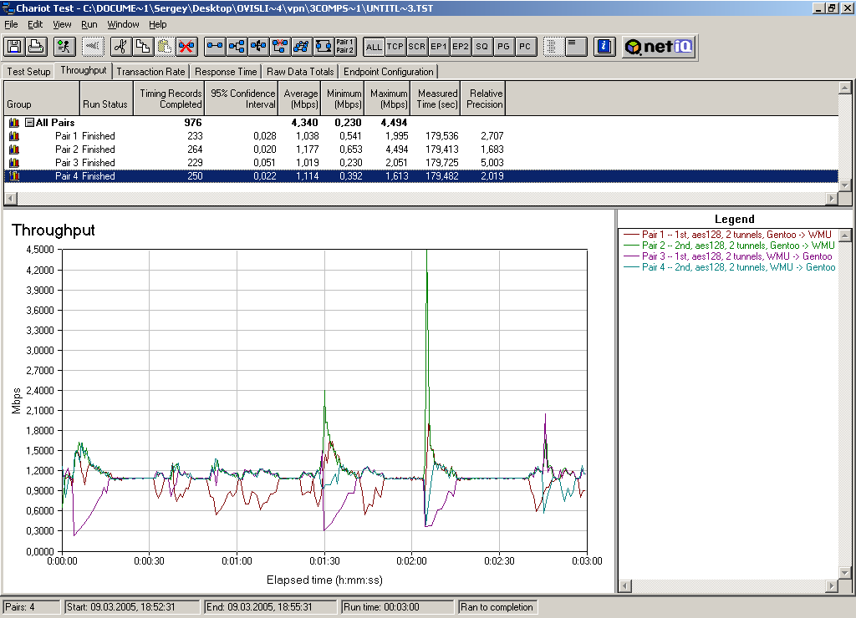Image resolution: width=856 pixels, height=618 pixels.
Task: Click the Save test toolbar icon
Action: coord(14,47)
